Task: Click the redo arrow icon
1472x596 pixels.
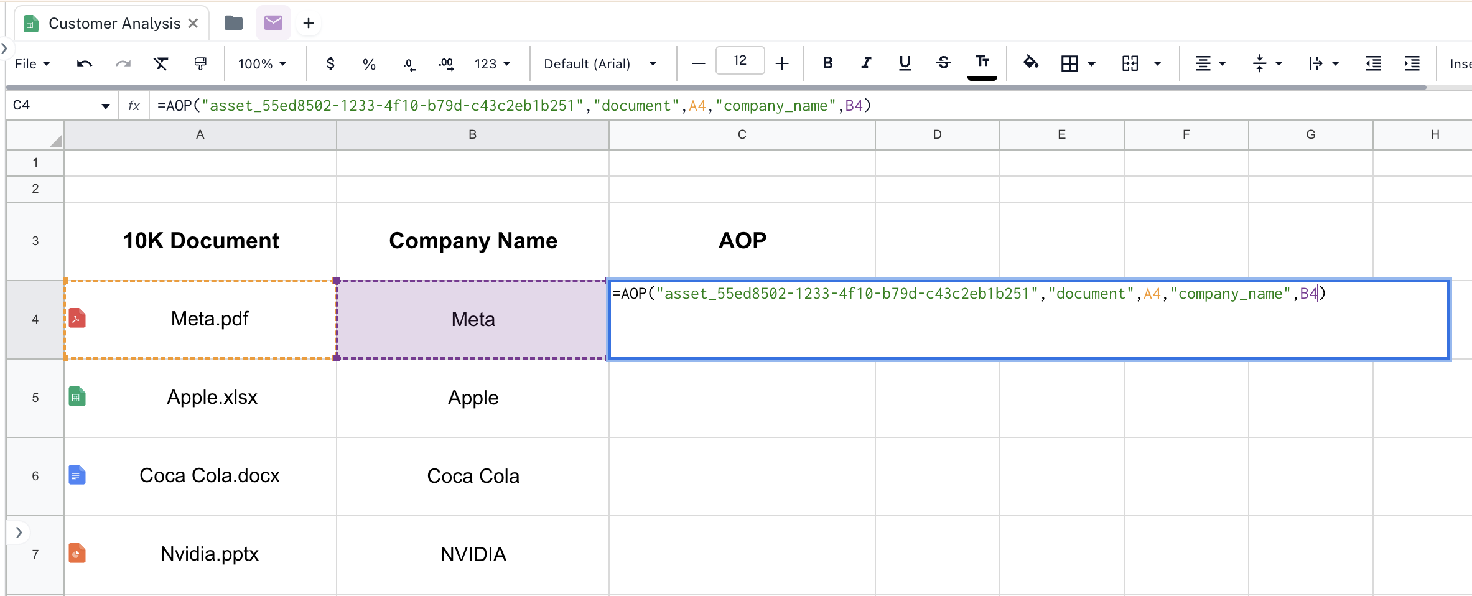Action: [x=123, y=63]
